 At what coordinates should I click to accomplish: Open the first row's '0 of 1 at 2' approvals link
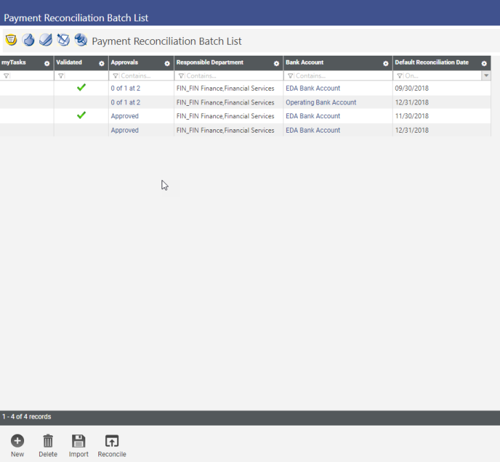pyautogui.click(x=125, y=88)
